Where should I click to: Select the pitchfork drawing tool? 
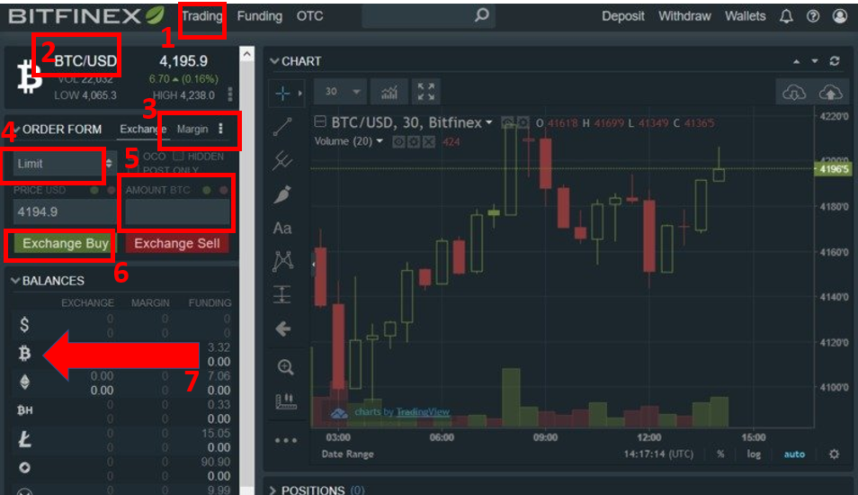point(283,160)
